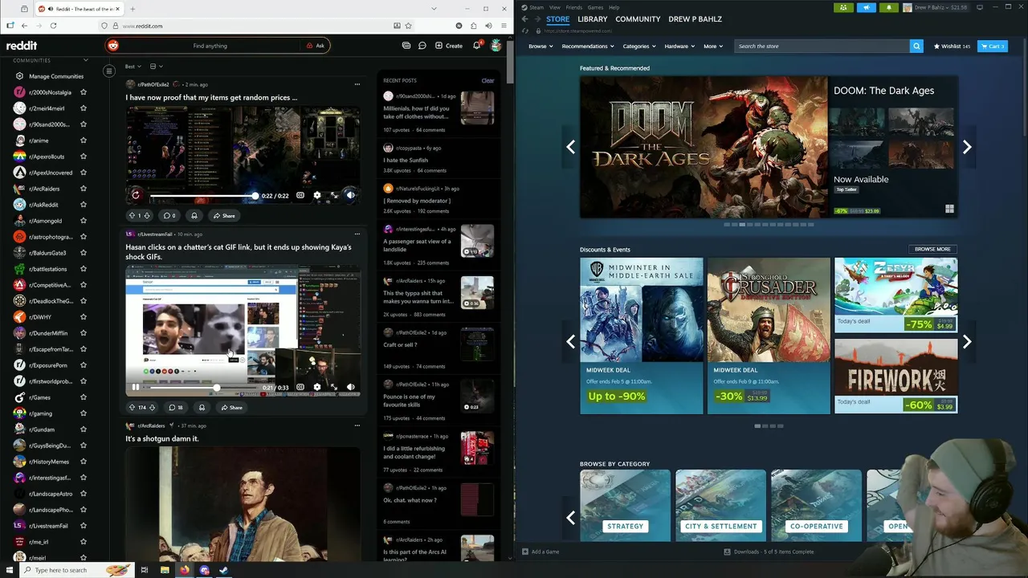Image resolution: width=1028 pixels, height=578 pixels.
Task: Open Reddit chat icon in header
Action: click(x=422, y=46)
